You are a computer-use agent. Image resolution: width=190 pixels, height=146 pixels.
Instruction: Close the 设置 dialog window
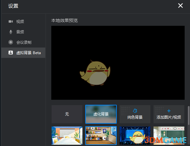180,6
